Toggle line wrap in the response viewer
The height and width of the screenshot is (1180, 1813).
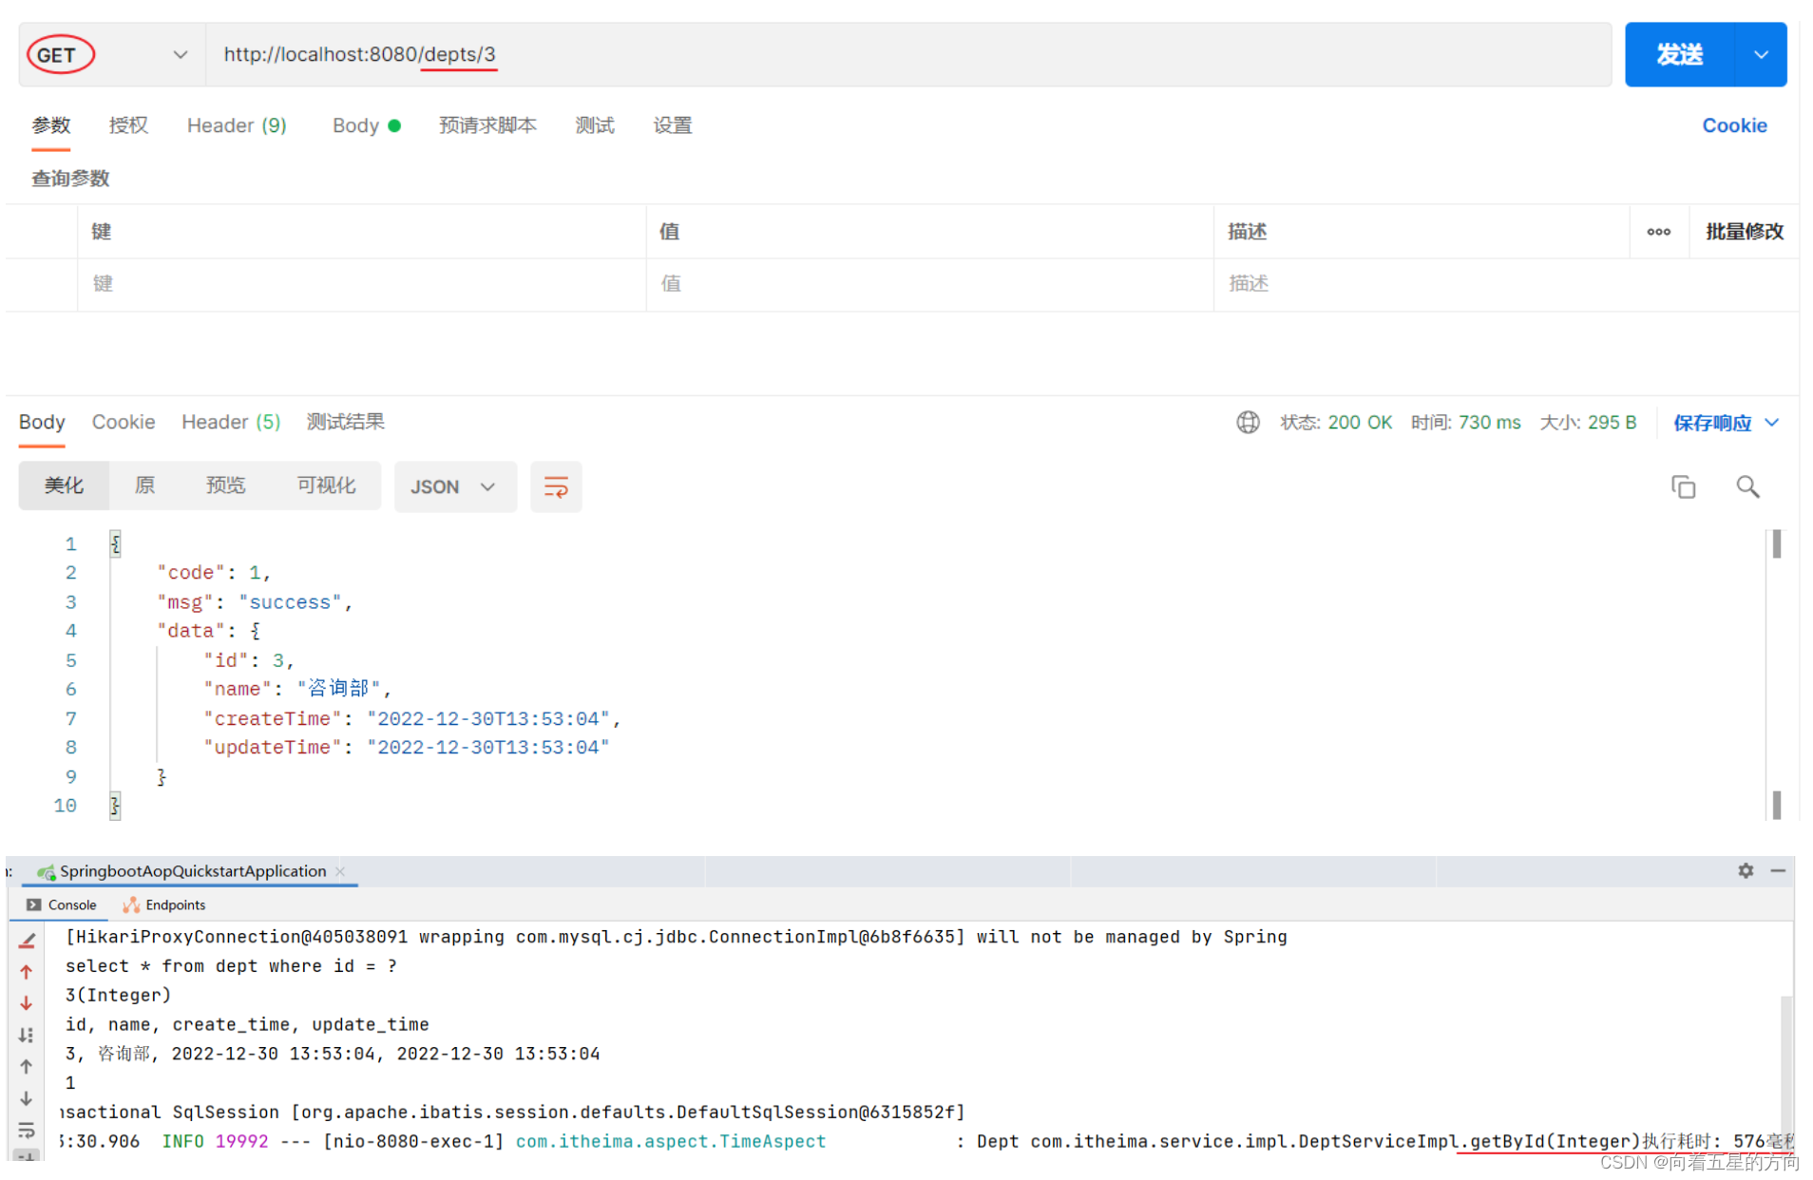[x=556, y=486]
